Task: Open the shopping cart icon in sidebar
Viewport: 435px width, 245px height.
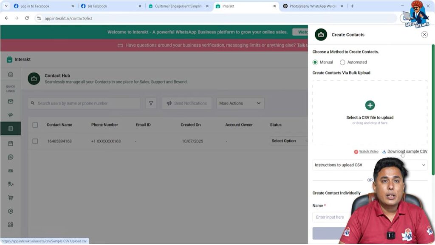Action: coord(11,198)
